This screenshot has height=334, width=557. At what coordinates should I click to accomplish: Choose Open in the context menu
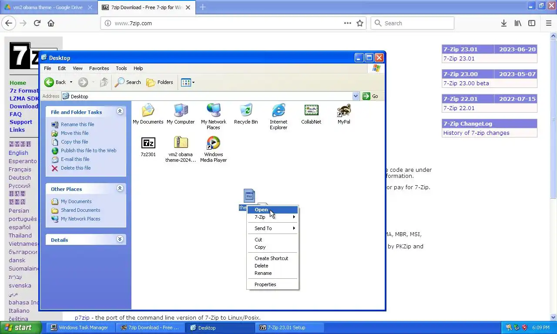pos(272,210)
